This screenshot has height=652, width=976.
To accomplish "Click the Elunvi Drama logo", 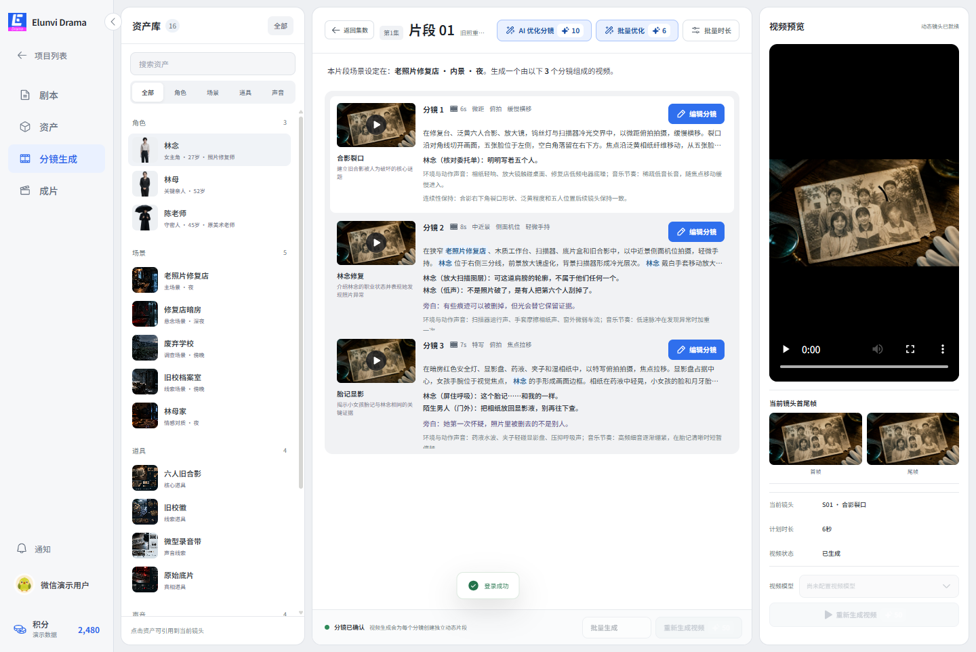I will click(18, 22).
